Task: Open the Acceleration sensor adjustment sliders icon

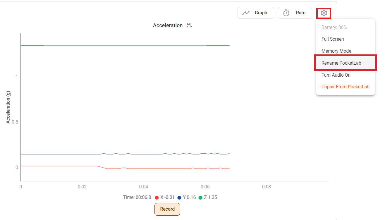Action: coord(189,25)
